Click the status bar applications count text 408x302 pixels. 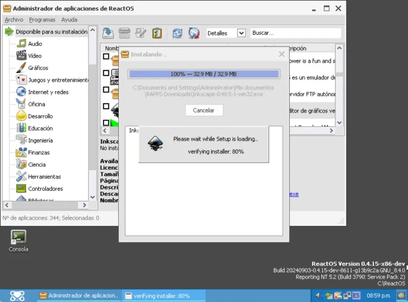click(x=51, y=218)
